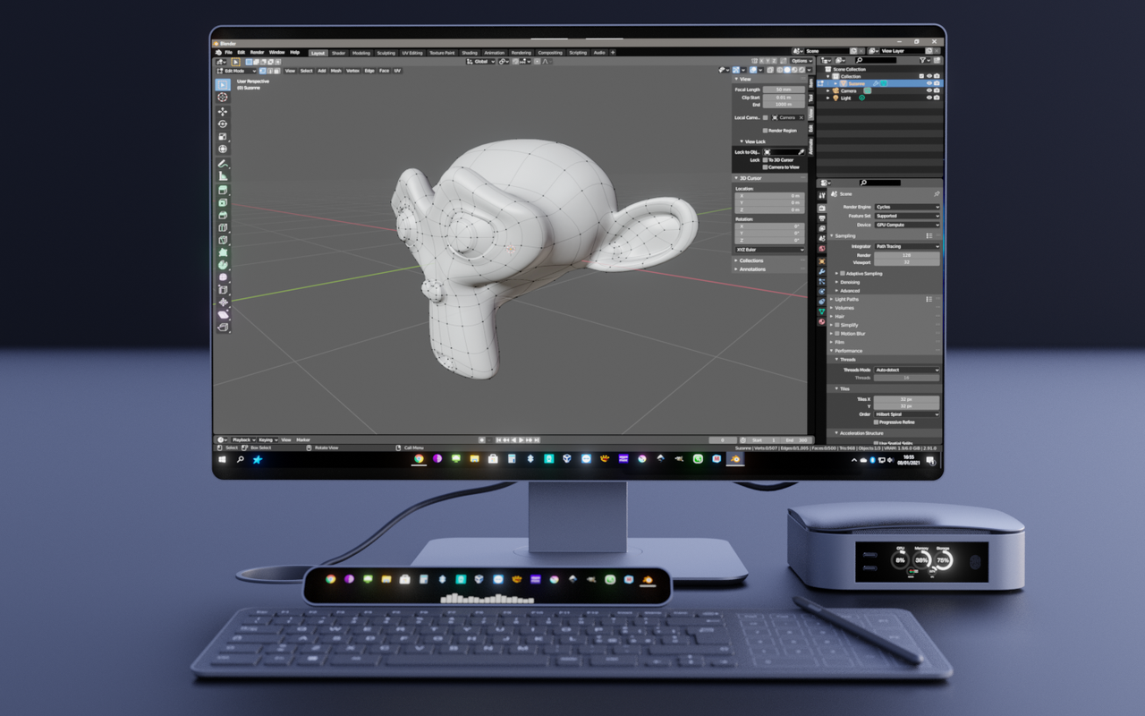Open the Playback popover in timeline
Image resolution: width=1145 pixels, height=716 pixels.
click(x=243, y=439)
